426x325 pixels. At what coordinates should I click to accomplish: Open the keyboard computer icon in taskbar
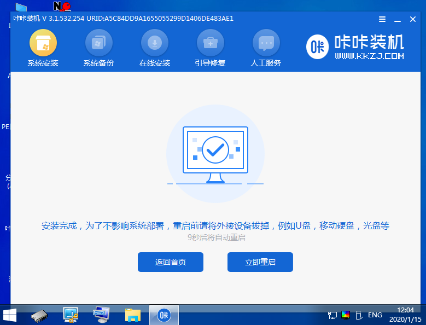(101, 315)
